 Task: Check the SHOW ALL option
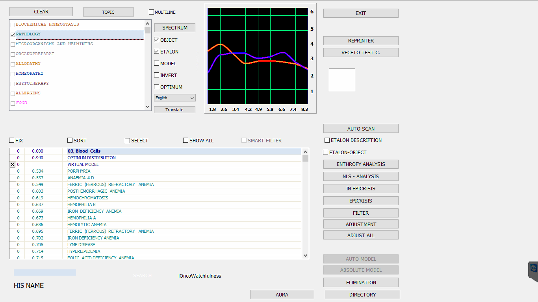[x=186, y=140]
